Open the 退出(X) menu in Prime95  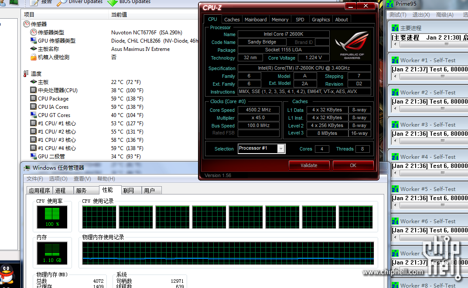pyautogui.click(x=421, y=15)
